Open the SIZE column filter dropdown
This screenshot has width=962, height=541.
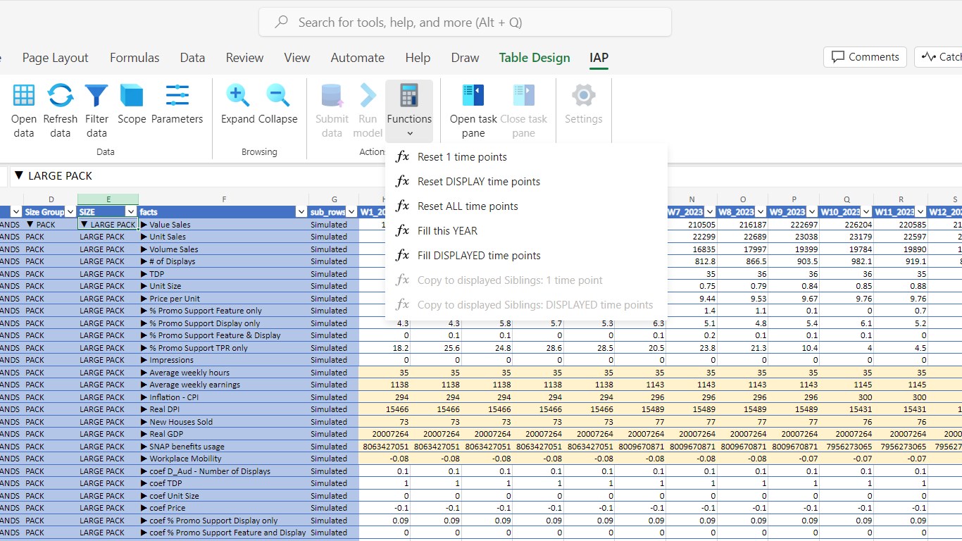tap(130, 212)
